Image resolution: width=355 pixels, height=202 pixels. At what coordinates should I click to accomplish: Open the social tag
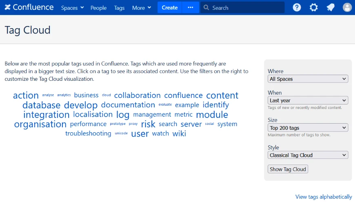[x=209, y=124]
